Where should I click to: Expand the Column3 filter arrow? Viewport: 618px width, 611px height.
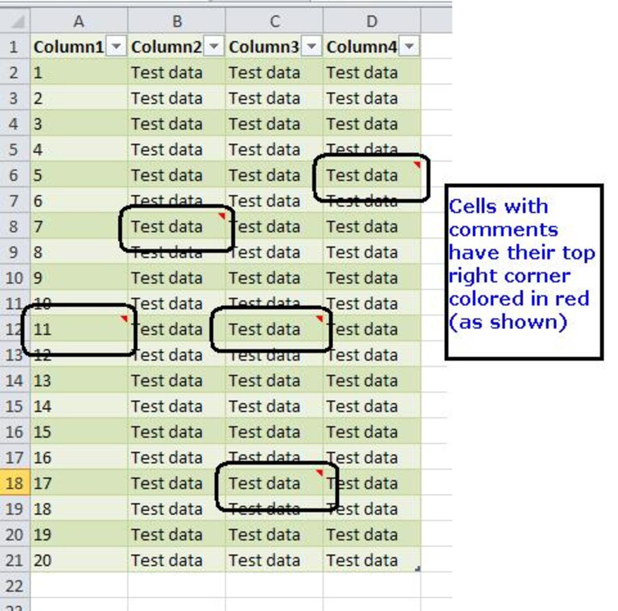[312, 47]
